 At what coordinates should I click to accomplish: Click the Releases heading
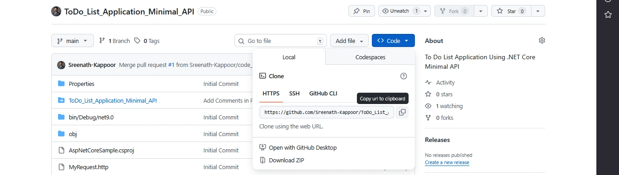pos(437,140)
